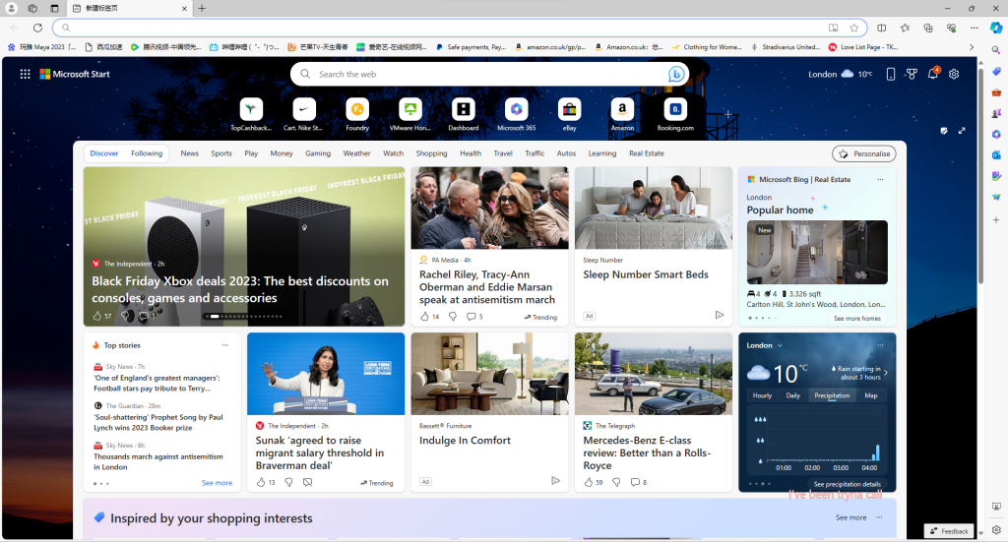Open the Prophet Song Booker prize headline

point(158,423)
